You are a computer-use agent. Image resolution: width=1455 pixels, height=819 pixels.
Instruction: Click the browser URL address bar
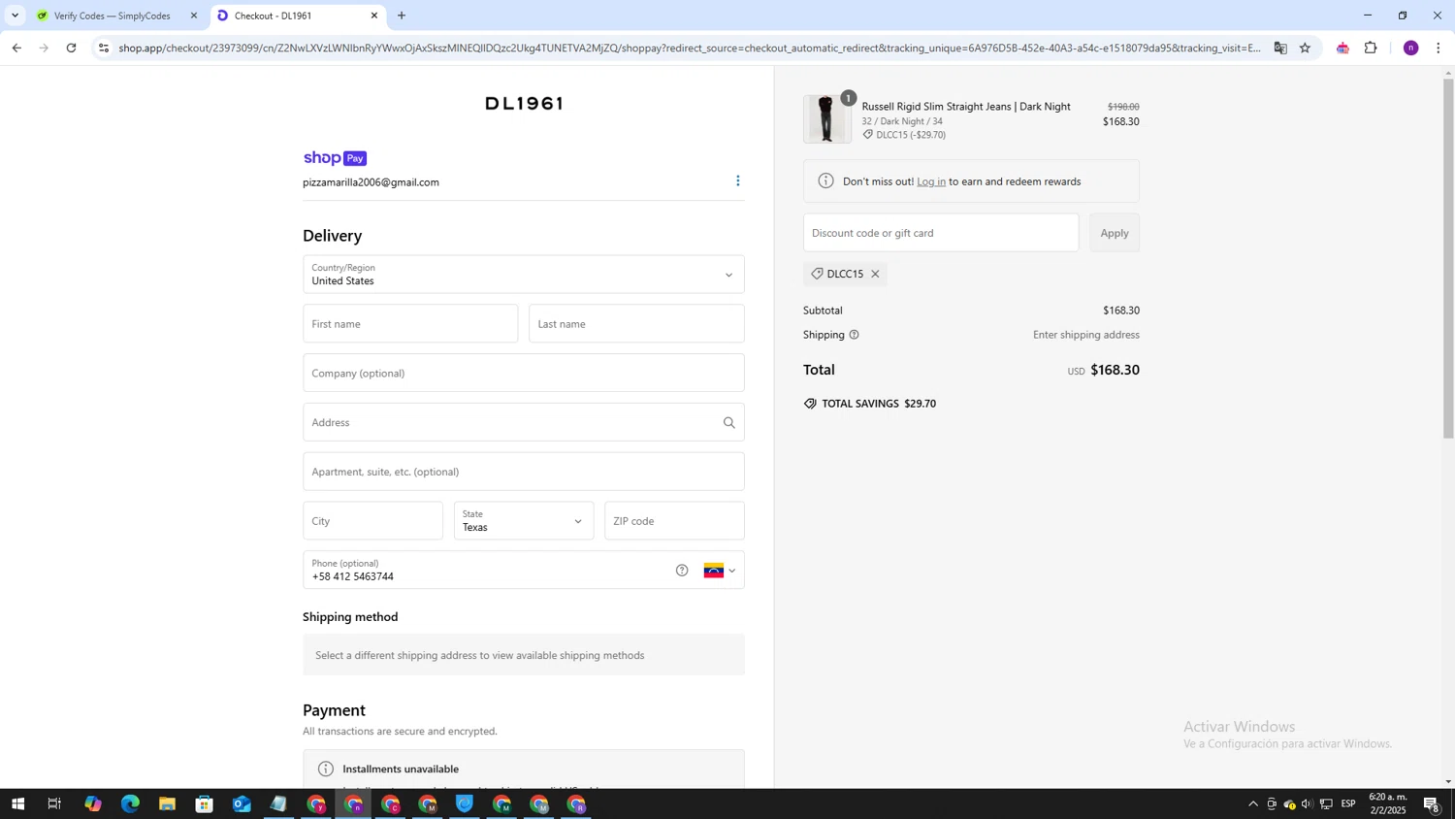click(689, 48)
